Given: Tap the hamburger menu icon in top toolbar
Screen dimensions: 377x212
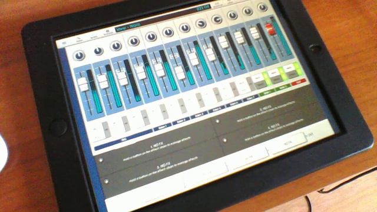Looking at the screenshot, I should point(64,44).
